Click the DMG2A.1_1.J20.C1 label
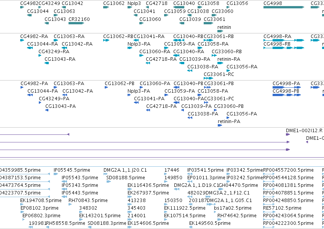Screen dimensions: 324x229 (x=125, y=170)
